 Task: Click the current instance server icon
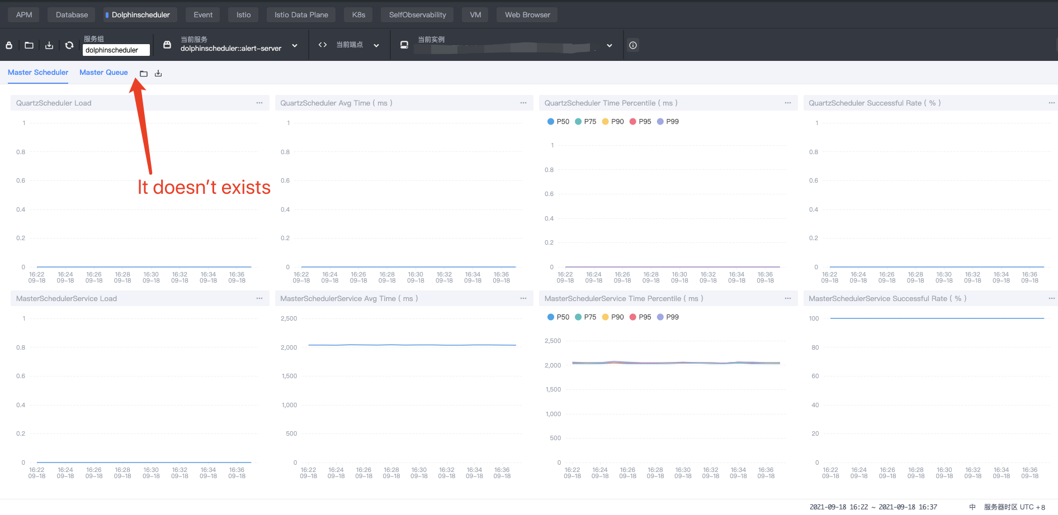coord(404,45)
